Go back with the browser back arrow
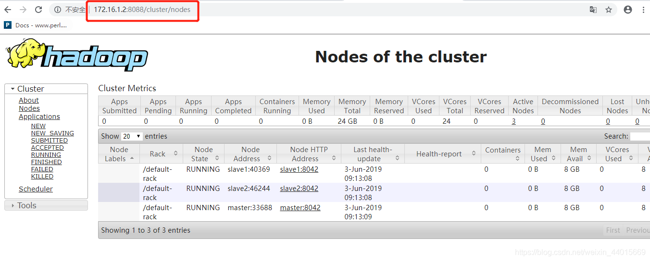Image resolution: width=650 pixels, height=261 pixels. 8,10
